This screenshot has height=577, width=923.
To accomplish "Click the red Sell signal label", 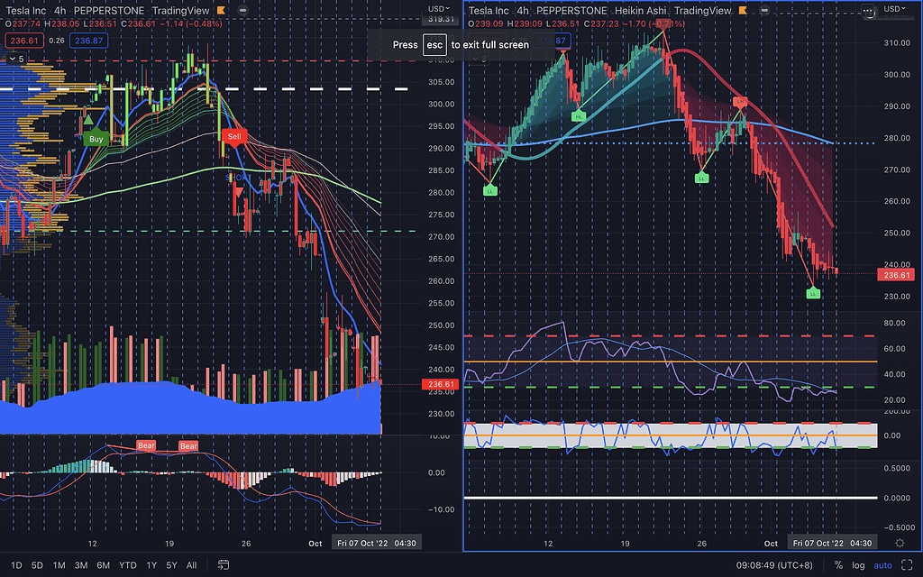I will [234, 137].
